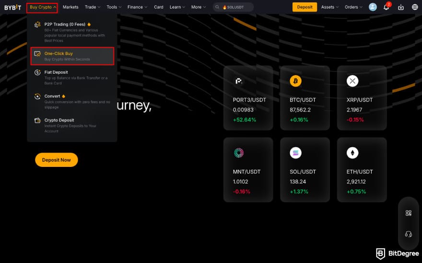Open the Card page
This screenshot has width=422, height=263.
tap(159, 7)
